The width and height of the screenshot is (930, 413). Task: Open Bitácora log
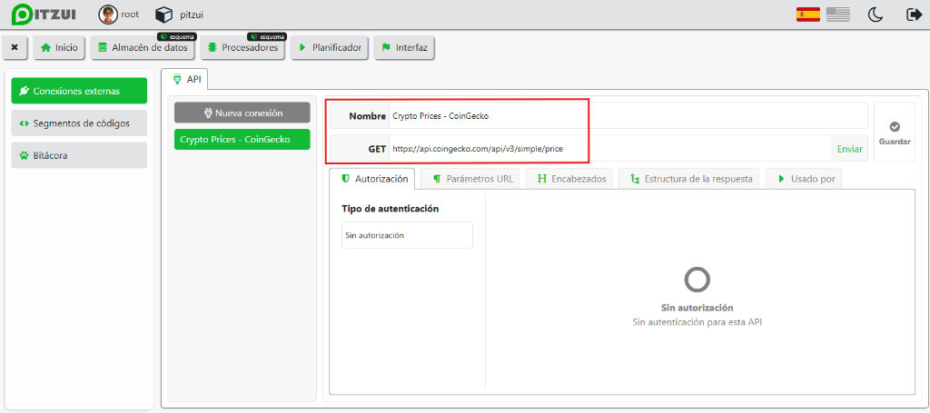tap(79, 155)
